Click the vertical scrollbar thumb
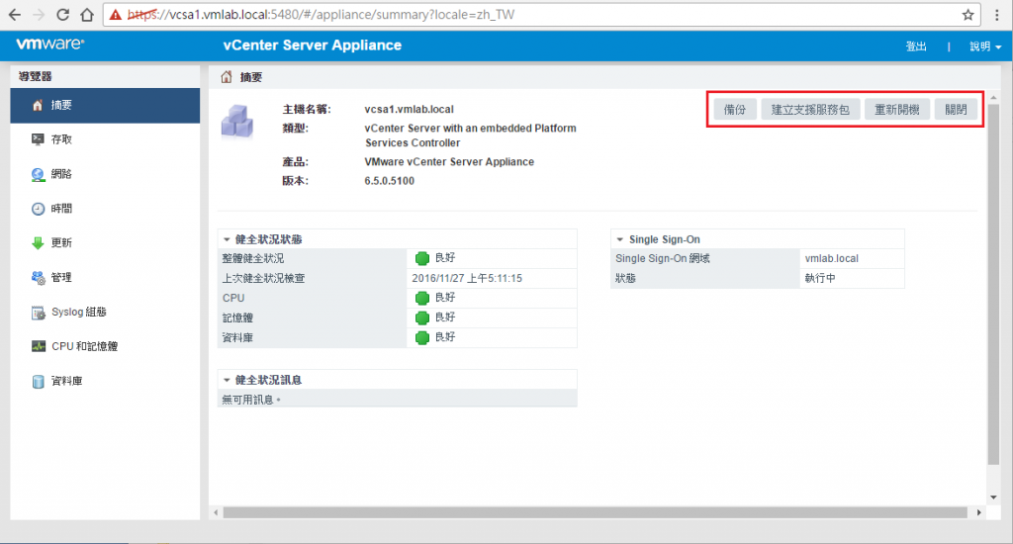This screenshot has width=1013, height=544. (x=993, y=284)
